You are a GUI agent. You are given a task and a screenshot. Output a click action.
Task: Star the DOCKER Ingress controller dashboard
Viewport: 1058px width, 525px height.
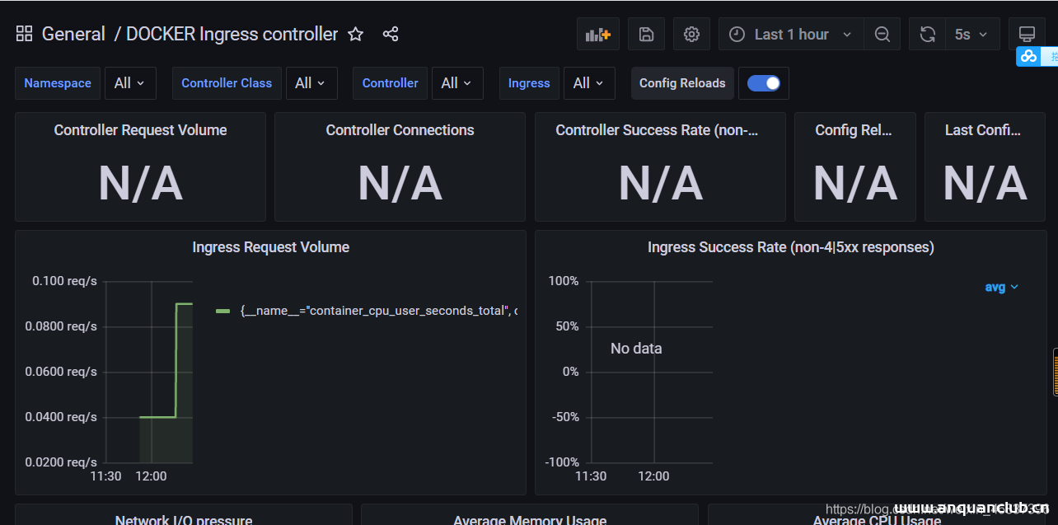coord(355,34)
